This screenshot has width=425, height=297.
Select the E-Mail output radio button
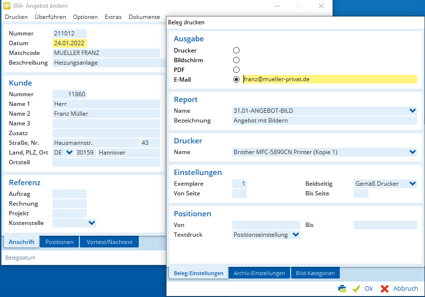pos(236,80)
